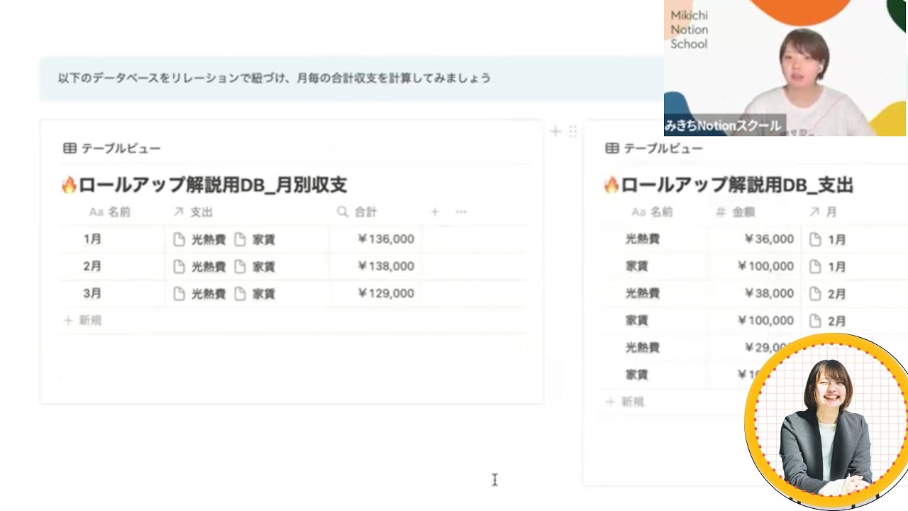Select the 2月 row name cell
908x511 pixels.
[x=112, y=266]
